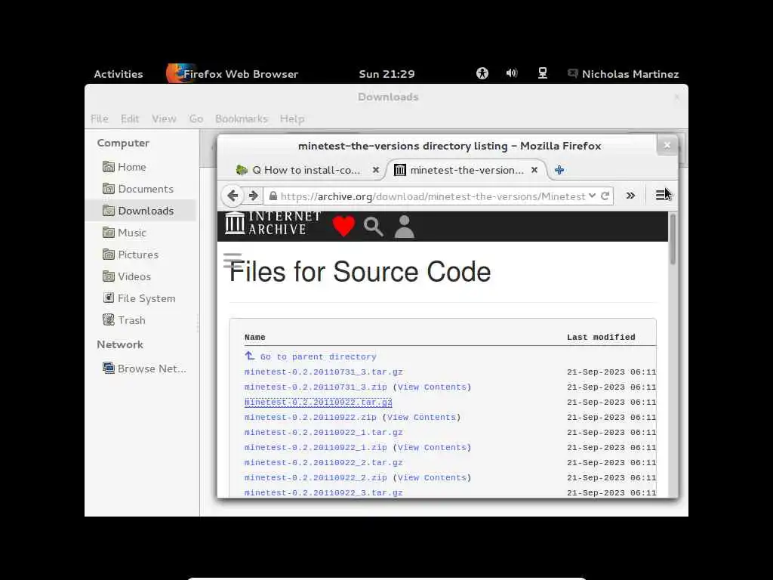Open the Firefox hamburger menu
773x580 pixels.
click(661, 196)
